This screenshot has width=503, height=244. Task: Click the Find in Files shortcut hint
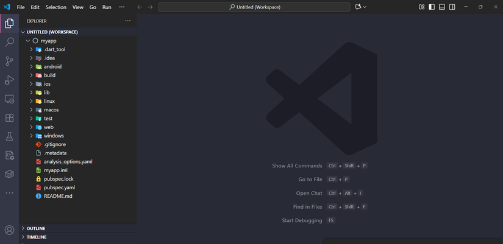point(330,207)
